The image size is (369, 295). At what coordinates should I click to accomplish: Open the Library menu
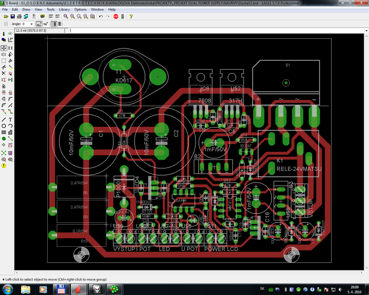64,10
